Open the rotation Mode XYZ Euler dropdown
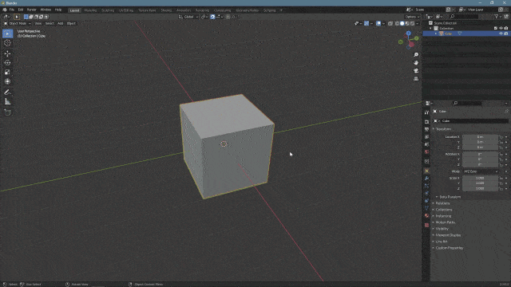 tap(481, 171)
